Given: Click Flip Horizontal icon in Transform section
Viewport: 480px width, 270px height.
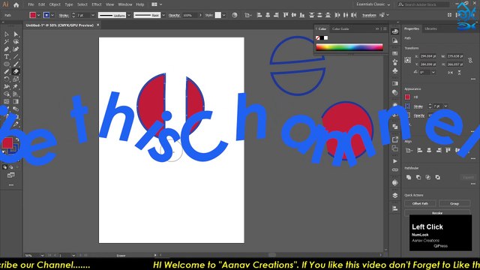Looking at the screenshot, I should click(450, 73).
